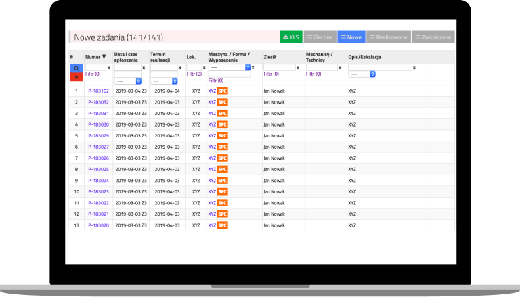Screen dimensions: 520x297
Task: Click SPC badge in row P-183029
Action: click(223, 135)
